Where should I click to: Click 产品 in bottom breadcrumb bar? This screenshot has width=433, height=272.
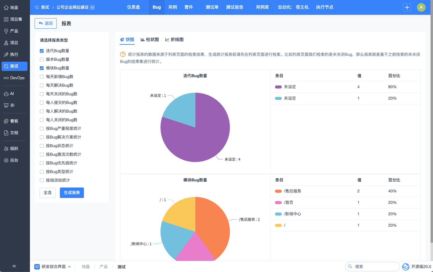(103, 267)
